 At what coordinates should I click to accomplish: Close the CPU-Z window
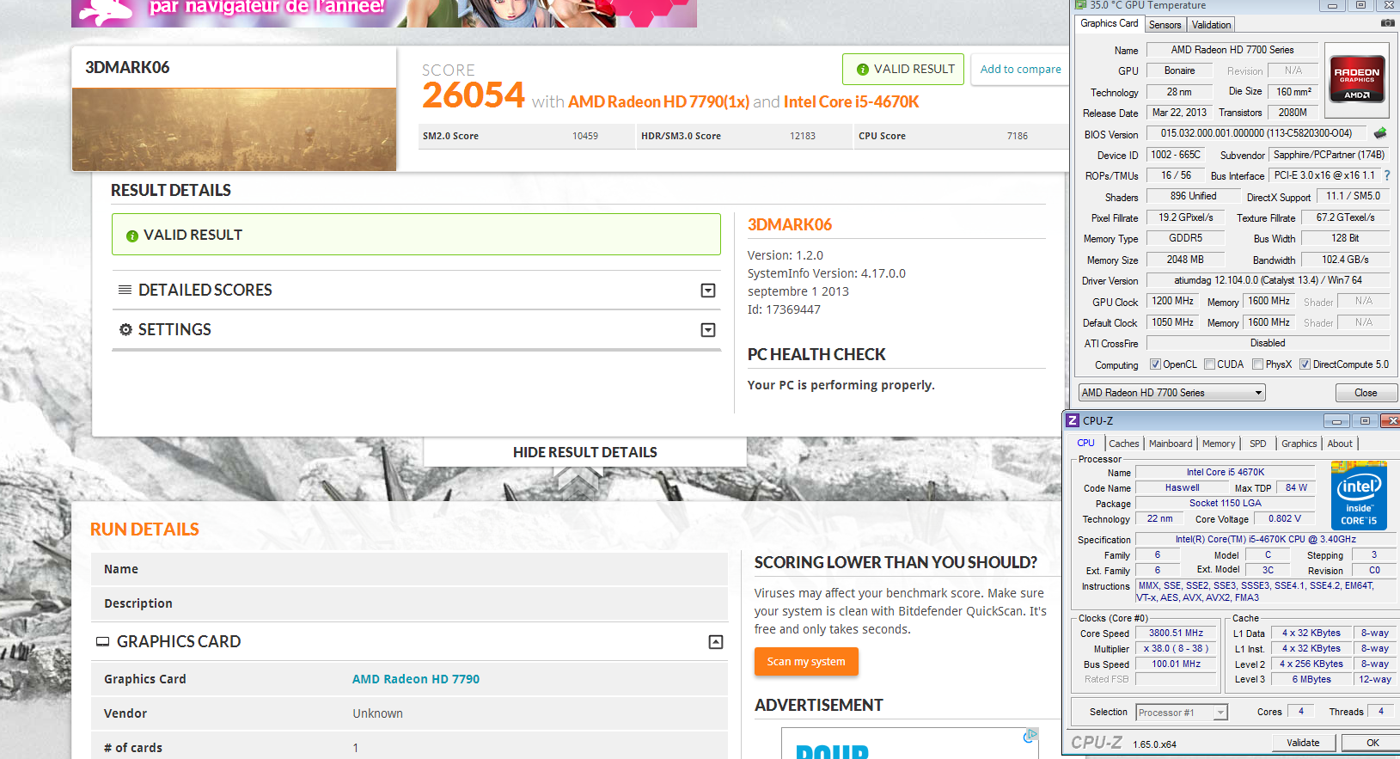[1391, 420]
